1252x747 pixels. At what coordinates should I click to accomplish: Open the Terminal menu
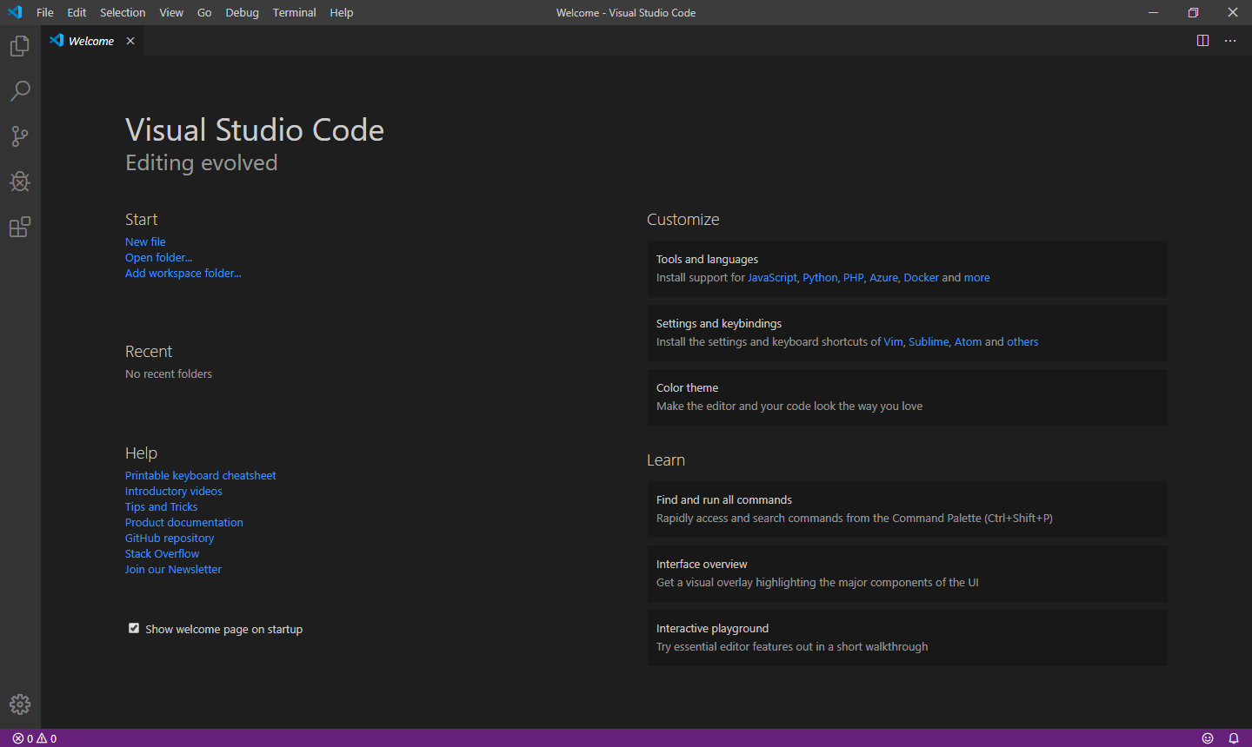point(294,12)
